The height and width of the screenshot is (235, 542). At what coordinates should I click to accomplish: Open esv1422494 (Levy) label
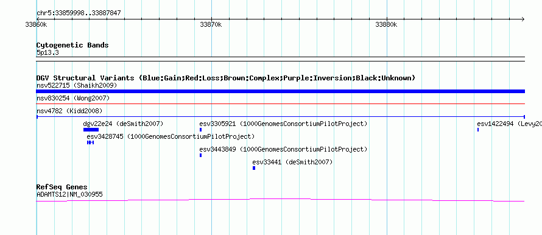point(509,124)
